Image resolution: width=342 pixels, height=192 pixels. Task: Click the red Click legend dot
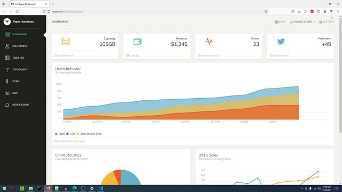[x=67, y=134]
